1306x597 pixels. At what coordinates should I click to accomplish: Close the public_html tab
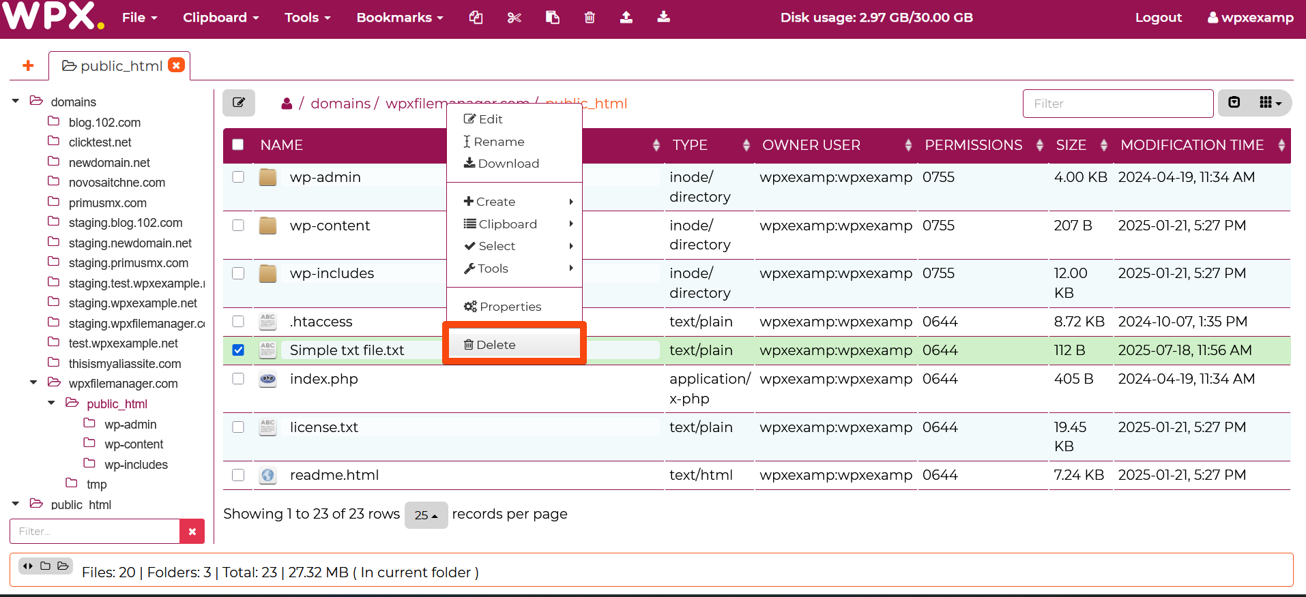[176, 65]
